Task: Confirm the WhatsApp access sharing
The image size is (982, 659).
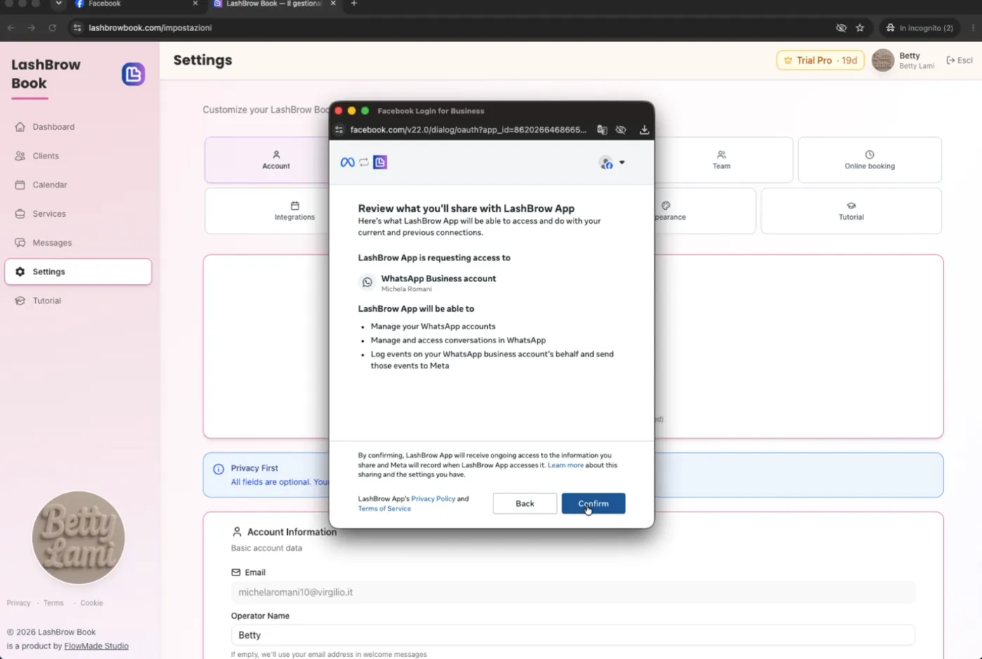Action: 593,503
